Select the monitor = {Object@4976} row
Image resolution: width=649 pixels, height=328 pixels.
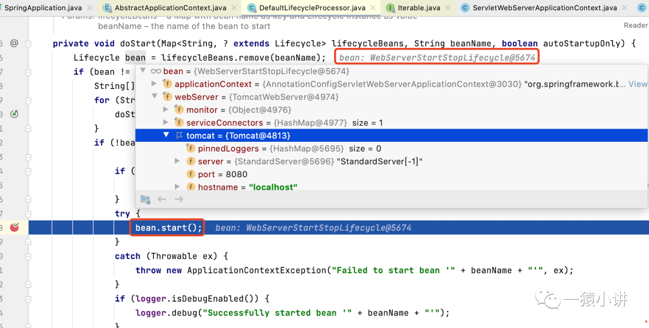tap(392, 109)
